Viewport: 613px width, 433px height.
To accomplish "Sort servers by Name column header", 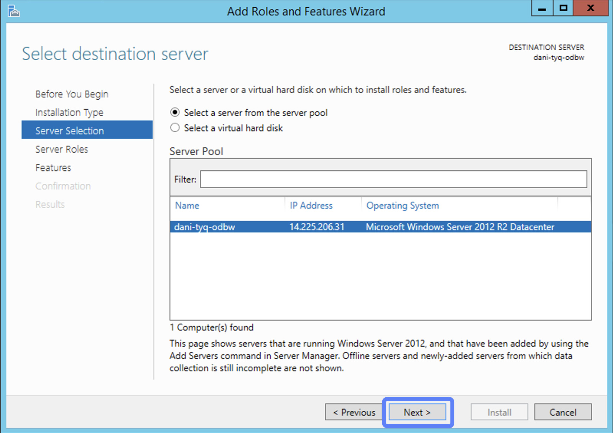I will (187, 206).
